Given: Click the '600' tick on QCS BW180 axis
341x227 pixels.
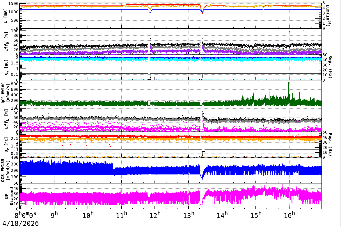Looking at the screenshot, I should [15, 89].
